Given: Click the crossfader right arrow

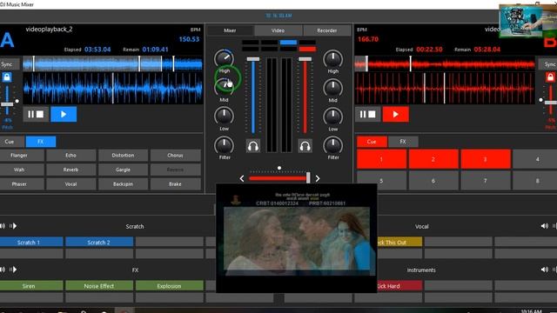Looking at the screenshot, I should click(318, 178).
